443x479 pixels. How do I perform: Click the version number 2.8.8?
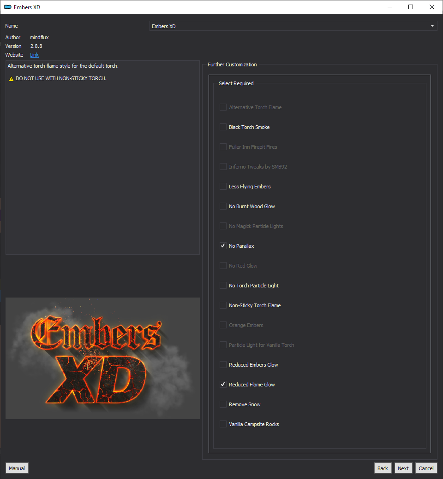[x=36, y=46]
